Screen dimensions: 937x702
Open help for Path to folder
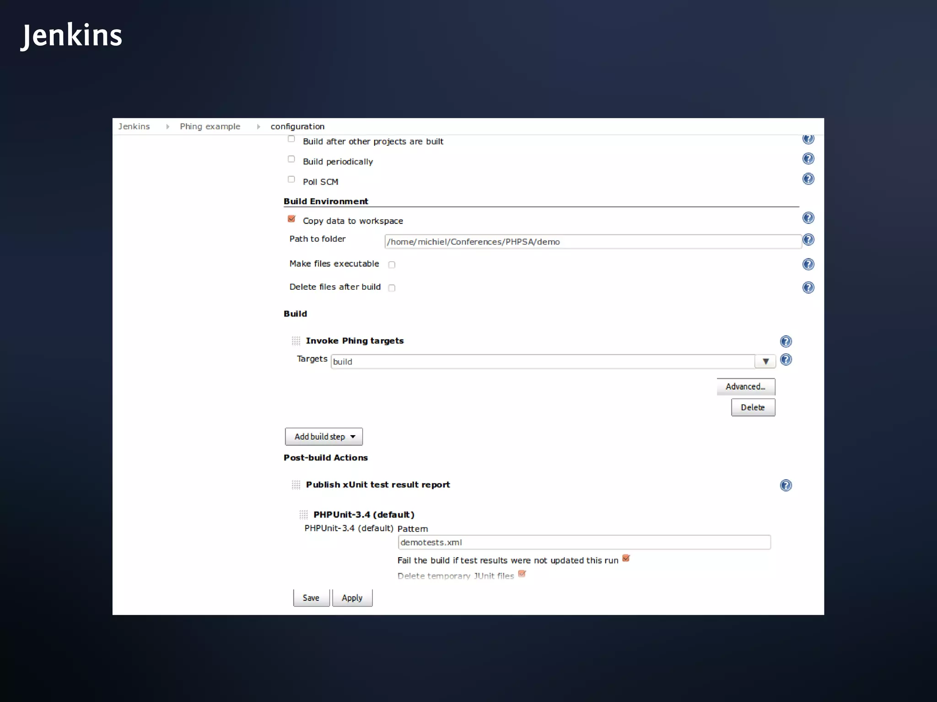coord(808,239)
